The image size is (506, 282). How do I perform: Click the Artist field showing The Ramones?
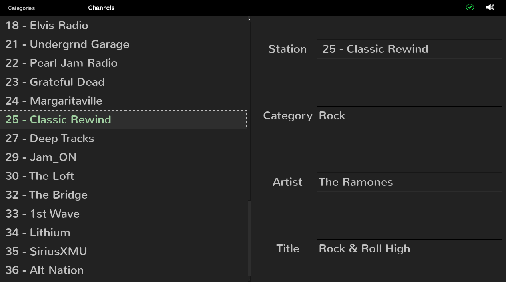pos(409,182)
